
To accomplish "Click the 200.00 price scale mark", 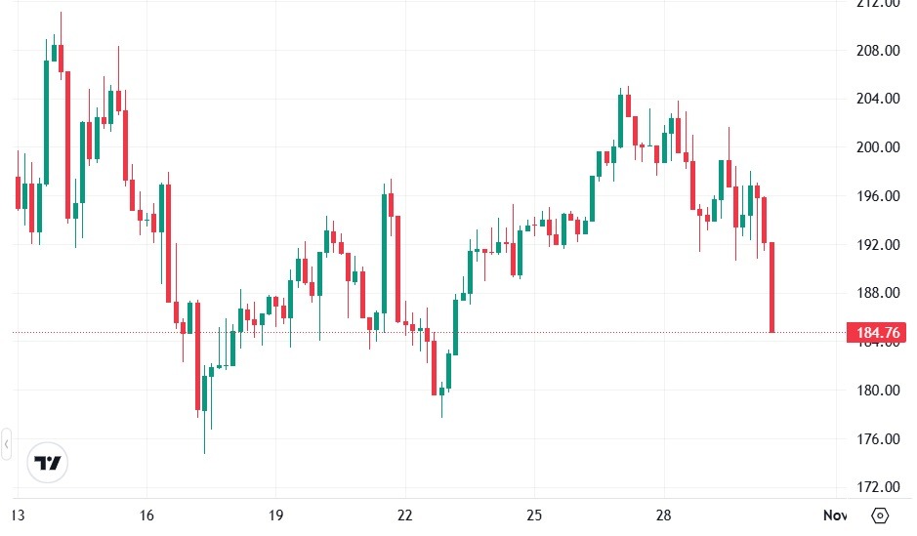I will [877, 147].
